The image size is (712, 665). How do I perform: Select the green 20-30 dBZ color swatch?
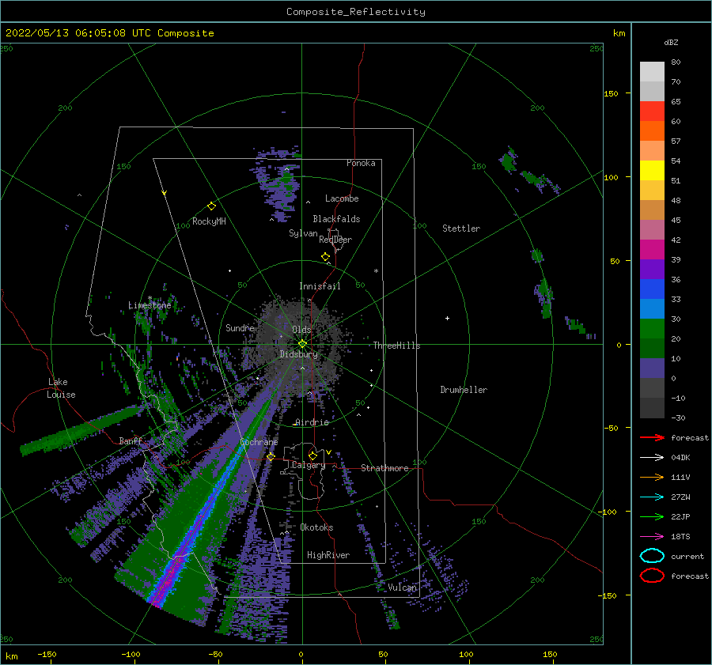point(652,328)
